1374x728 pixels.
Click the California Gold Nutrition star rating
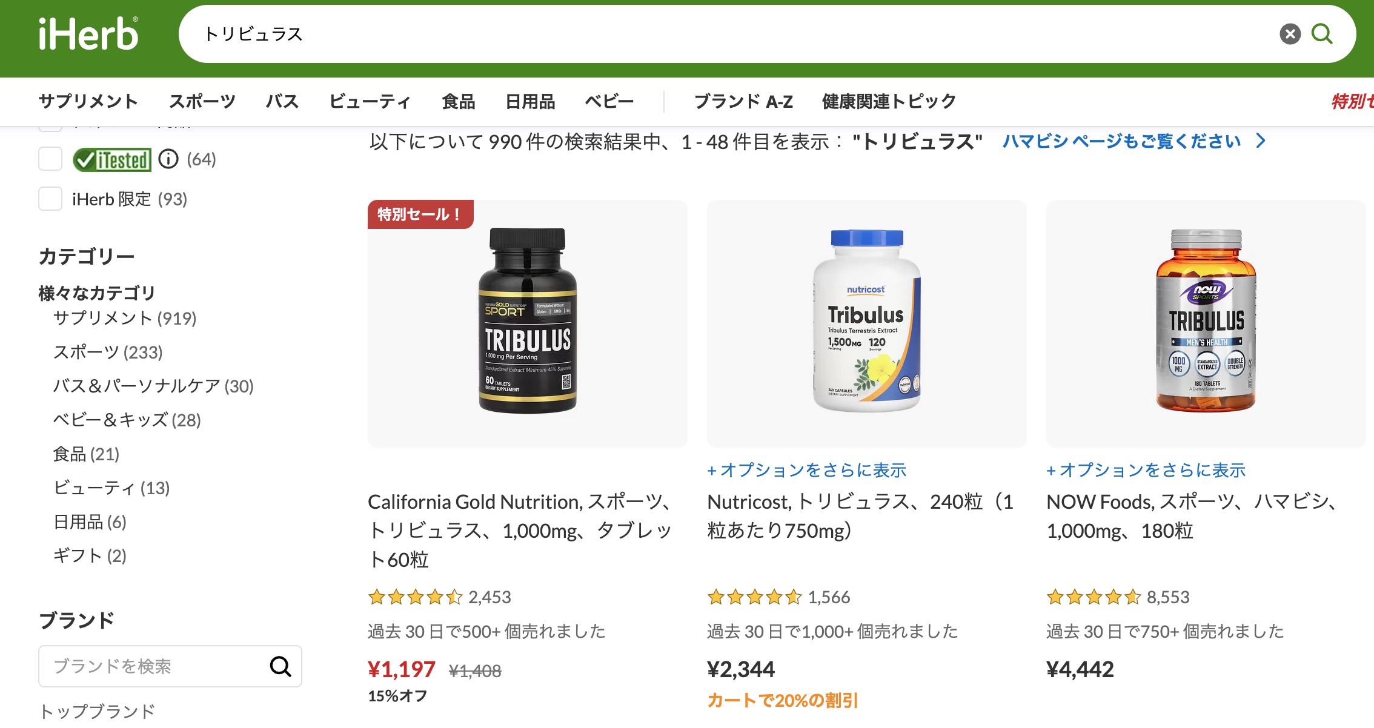pos(415,598)
